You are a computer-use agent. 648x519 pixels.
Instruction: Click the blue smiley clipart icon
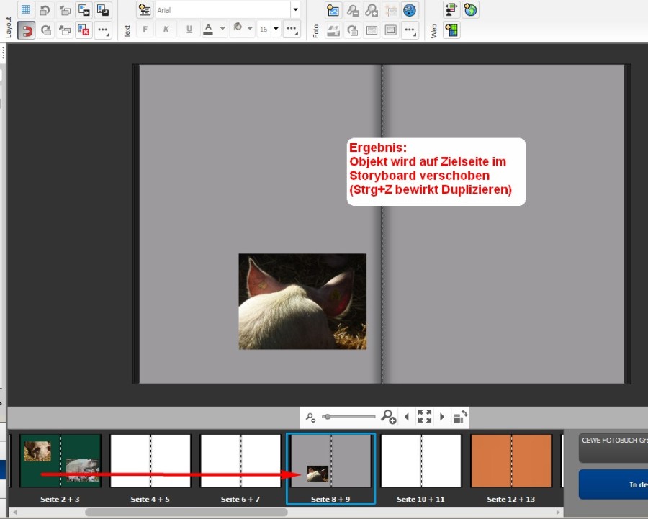[x=410, y=10]
